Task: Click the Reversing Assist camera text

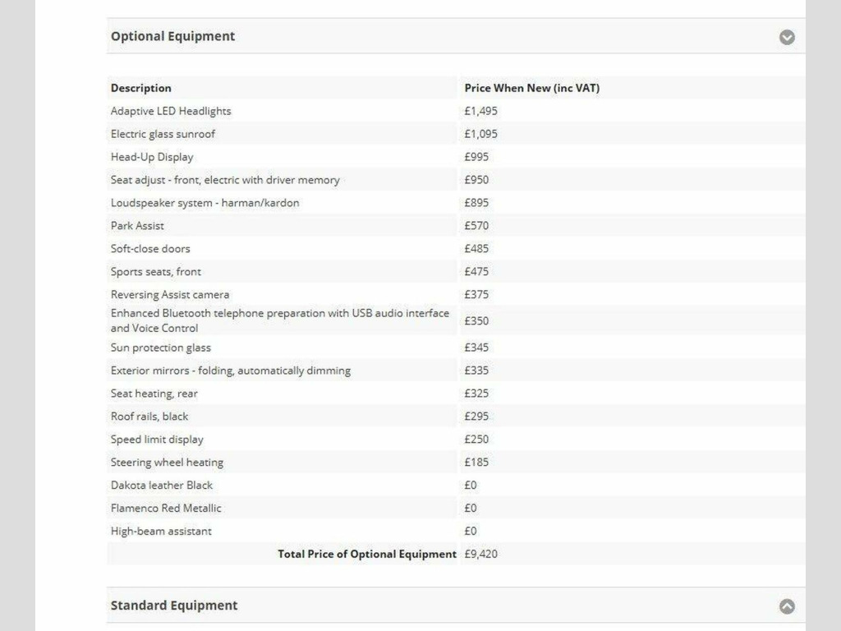Action: (170, 295)
